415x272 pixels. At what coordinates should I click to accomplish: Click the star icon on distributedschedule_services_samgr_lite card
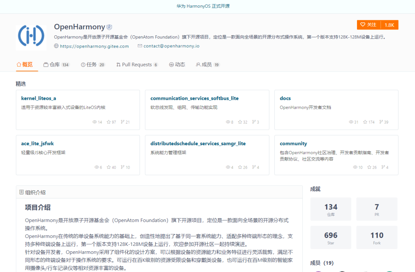pos(240,167)
